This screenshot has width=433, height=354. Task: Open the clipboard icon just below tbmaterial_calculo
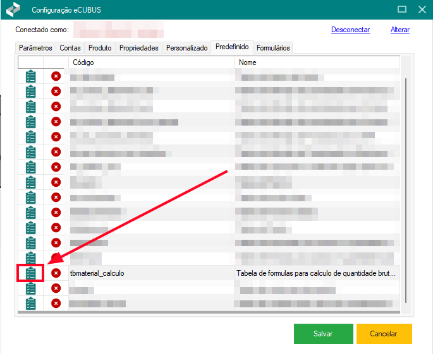[31, 288]
